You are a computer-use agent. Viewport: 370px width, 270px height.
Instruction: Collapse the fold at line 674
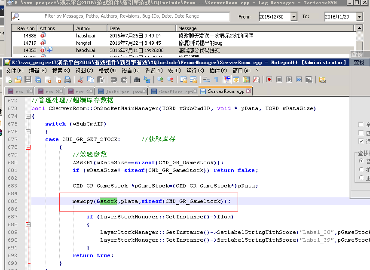[x=28, y=116]
